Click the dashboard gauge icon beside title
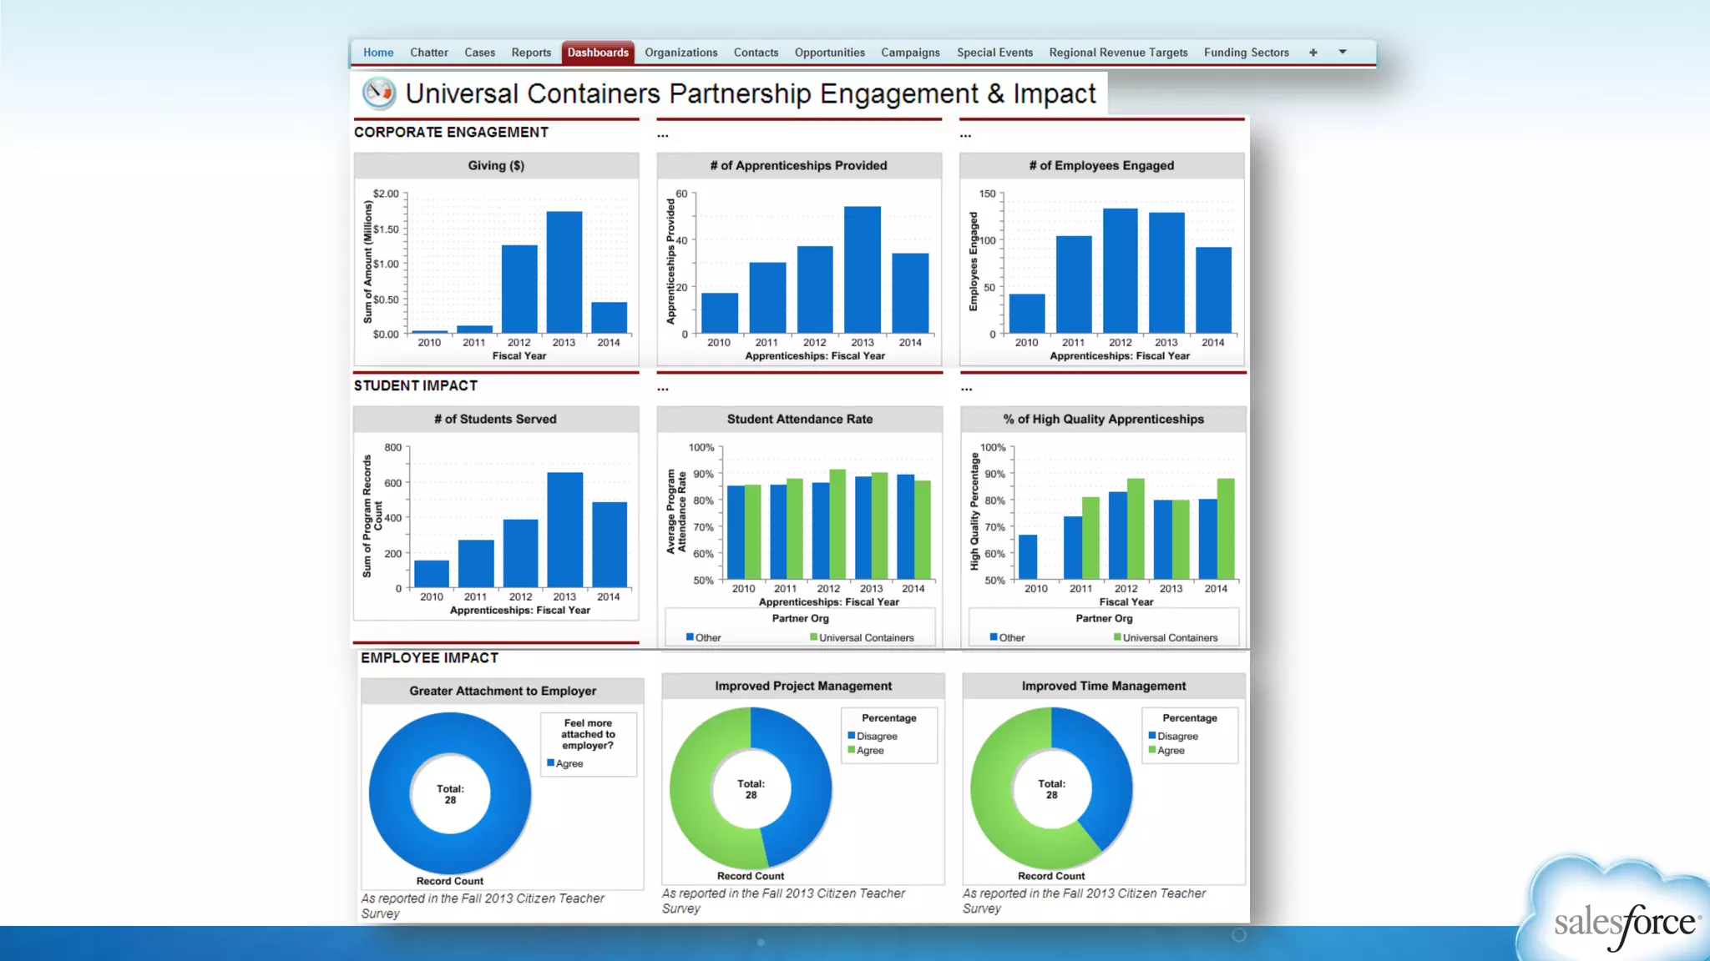The image size is (1710, 961). [x=379, y=93]
